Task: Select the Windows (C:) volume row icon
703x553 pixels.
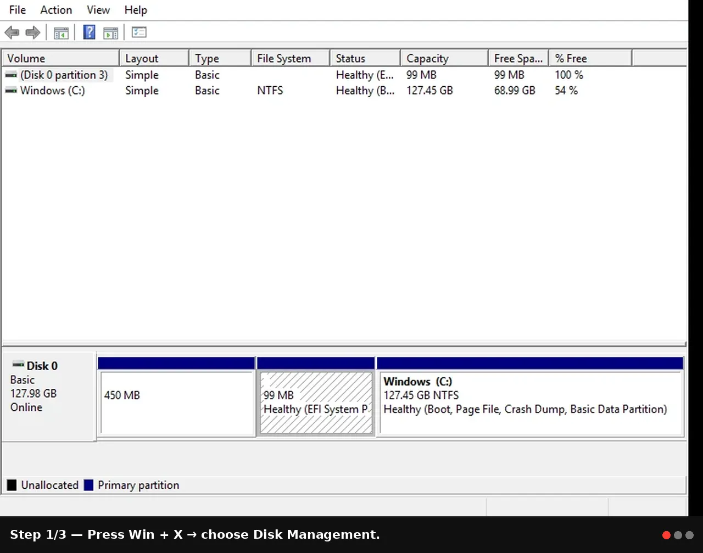Action: coord(11,91)
